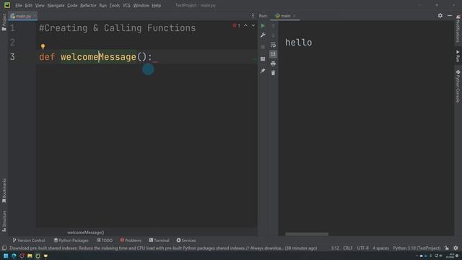Open the Navigate menu
The image size is (462, 260).
click(56, 5)
